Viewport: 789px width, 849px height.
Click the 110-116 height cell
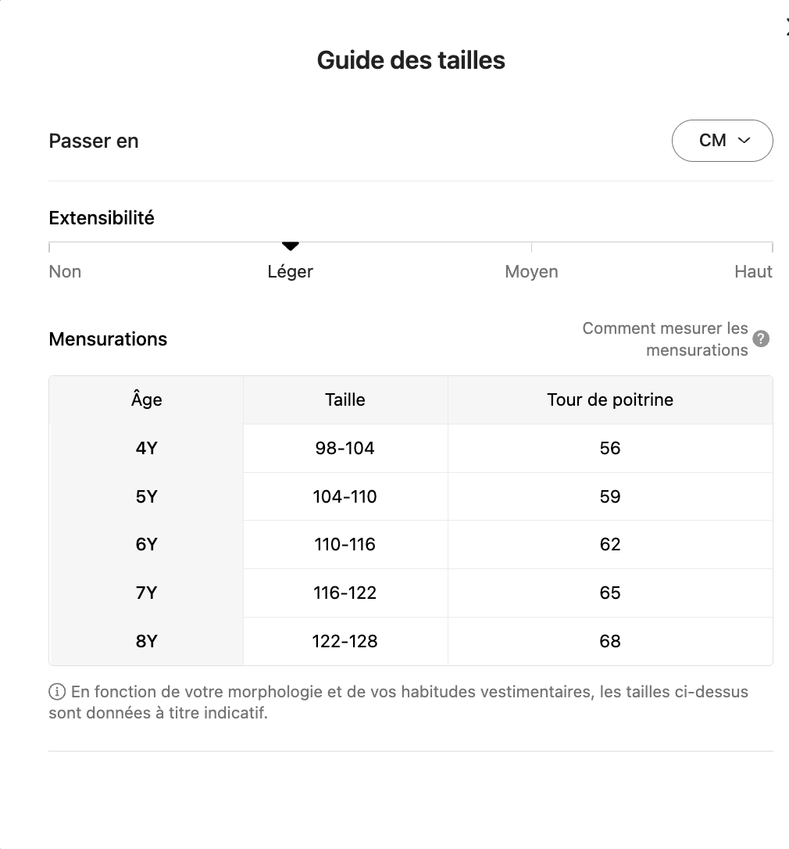click(x=345, y=545)
